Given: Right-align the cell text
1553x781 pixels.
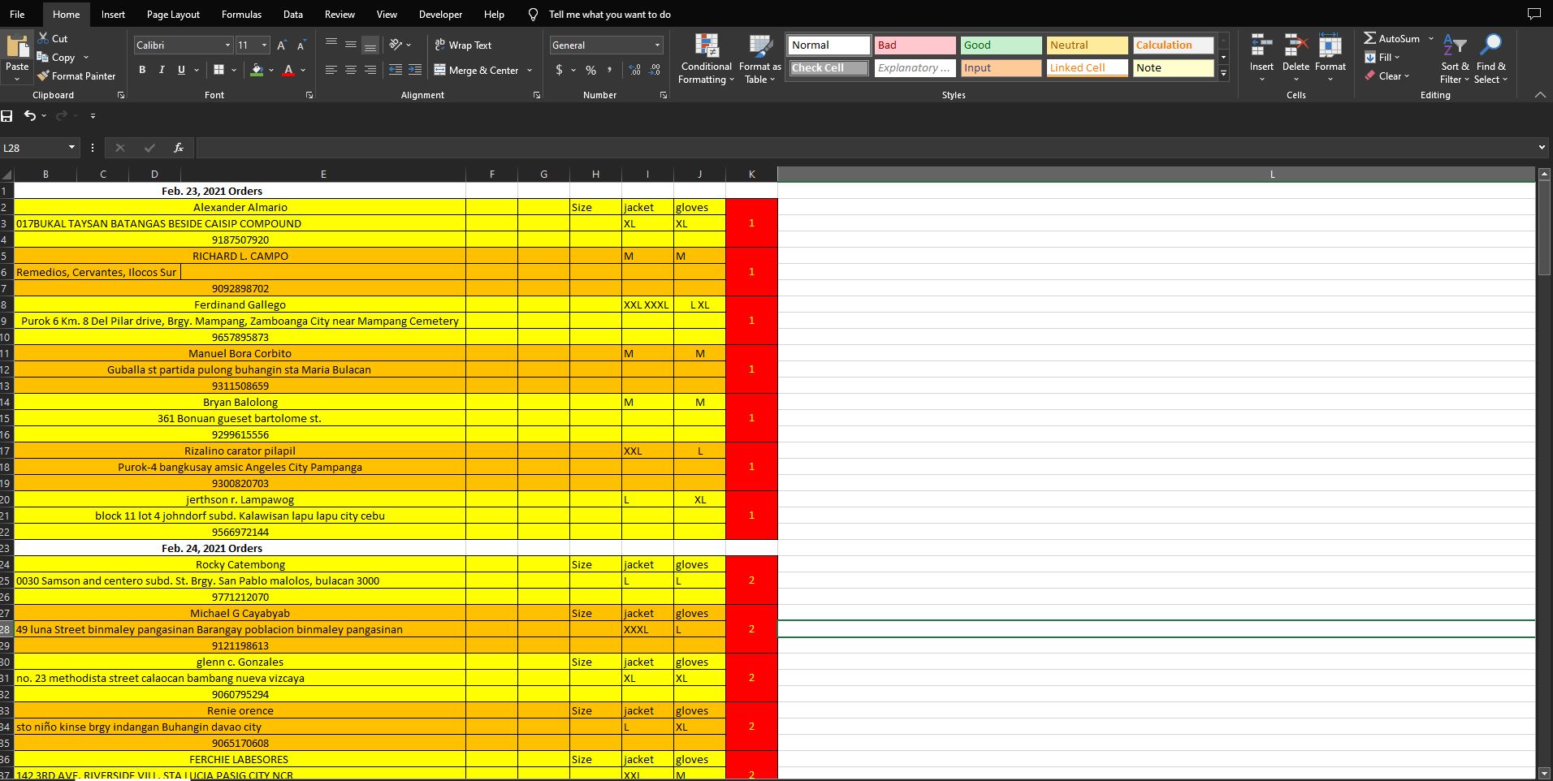Looking at the screenshot, I should click(x=370, y=70).
